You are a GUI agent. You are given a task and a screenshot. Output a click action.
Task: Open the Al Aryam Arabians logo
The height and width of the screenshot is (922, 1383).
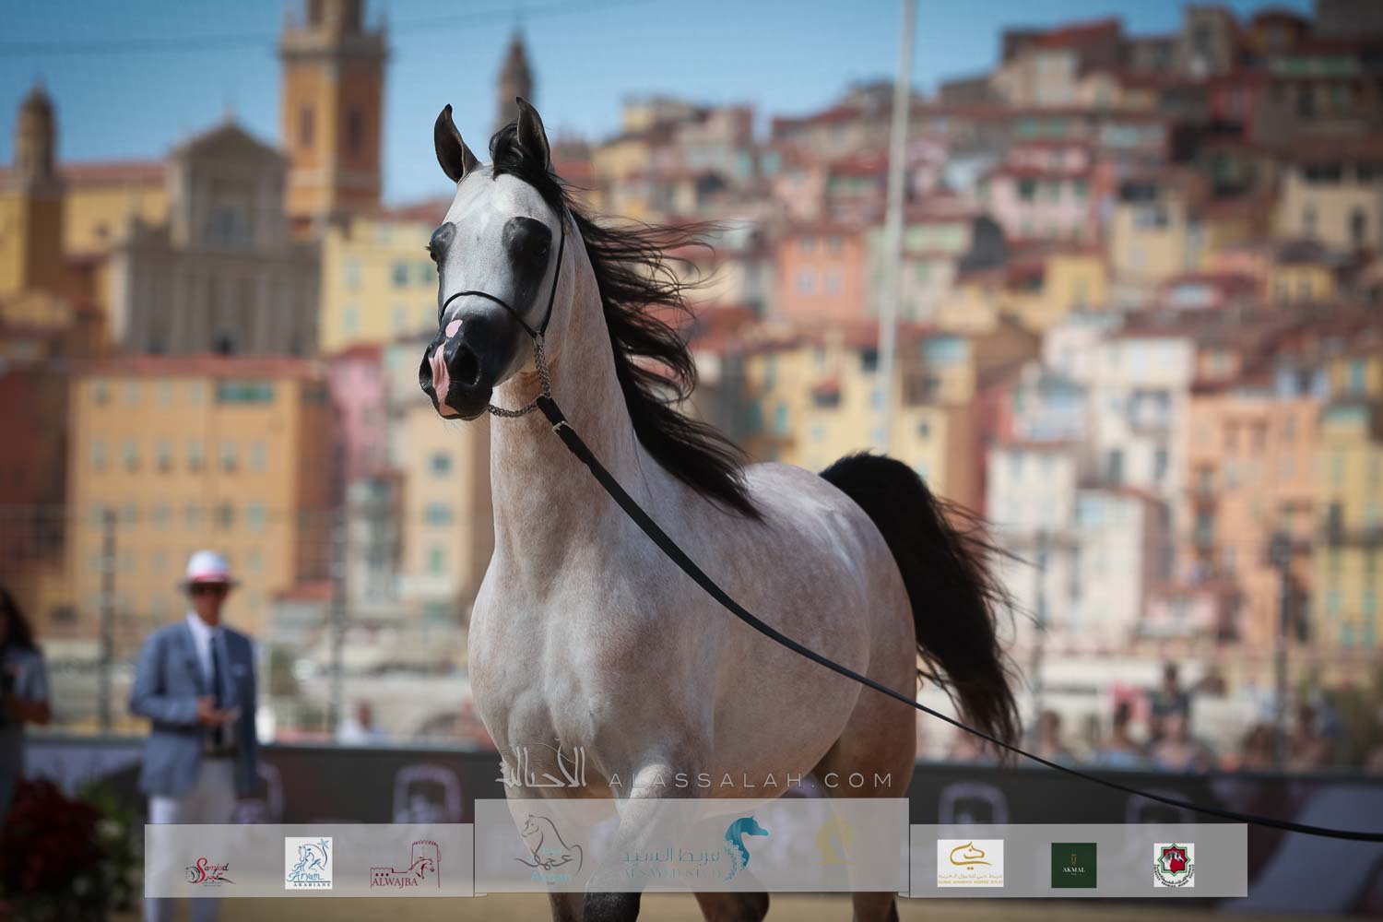308,862
